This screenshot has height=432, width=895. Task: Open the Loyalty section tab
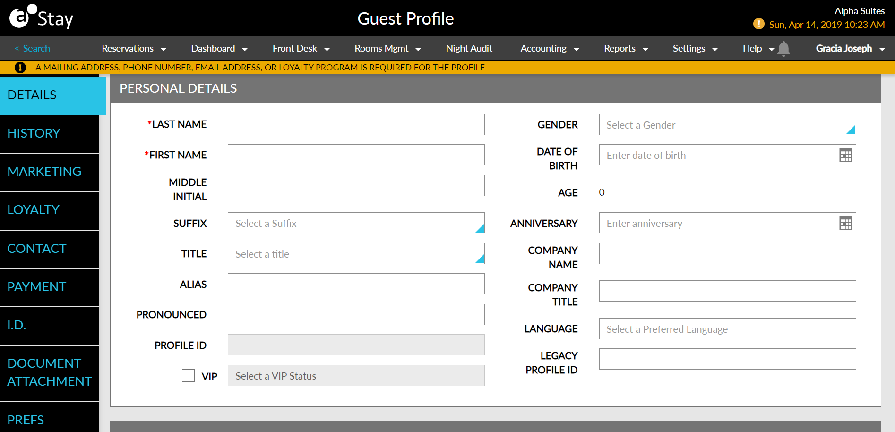coord(33,209)
